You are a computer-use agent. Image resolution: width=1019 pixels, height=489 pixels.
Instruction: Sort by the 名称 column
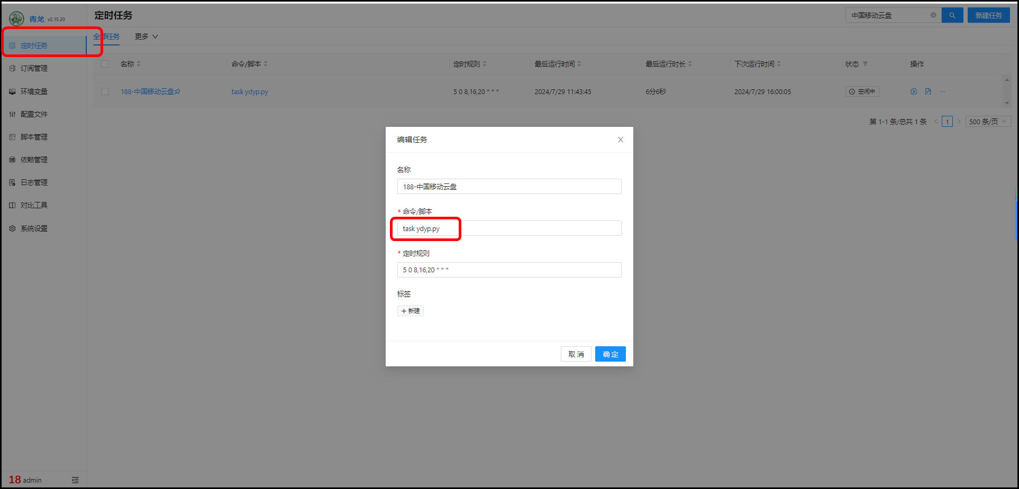pos(139,64)
